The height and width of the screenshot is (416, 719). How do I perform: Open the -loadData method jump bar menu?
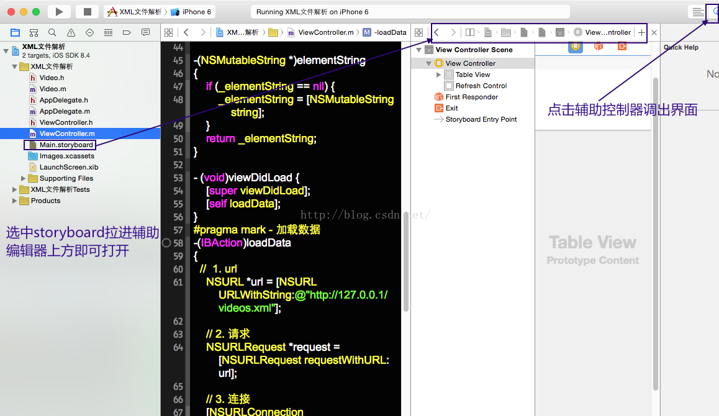click(385, 32)
